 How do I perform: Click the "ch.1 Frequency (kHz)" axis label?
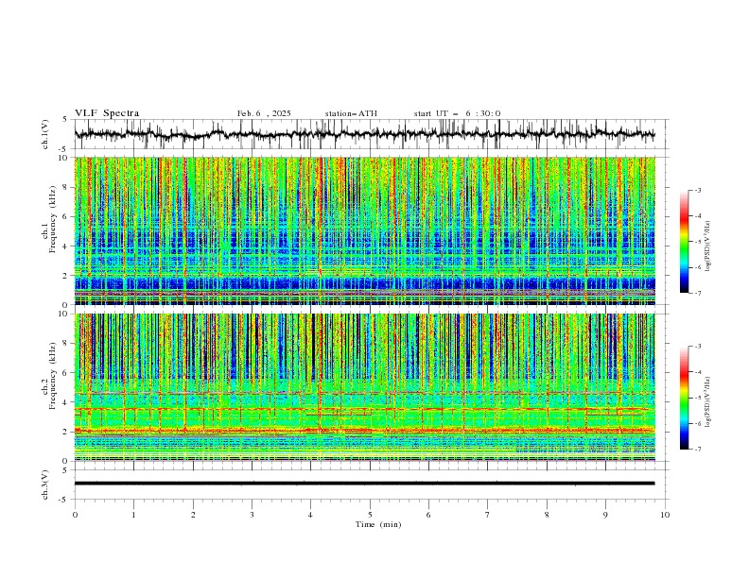tap(49, 218)
